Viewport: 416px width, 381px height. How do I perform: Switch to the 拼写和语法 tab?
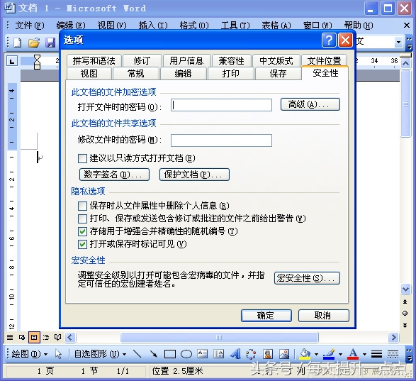click(94, 61)
